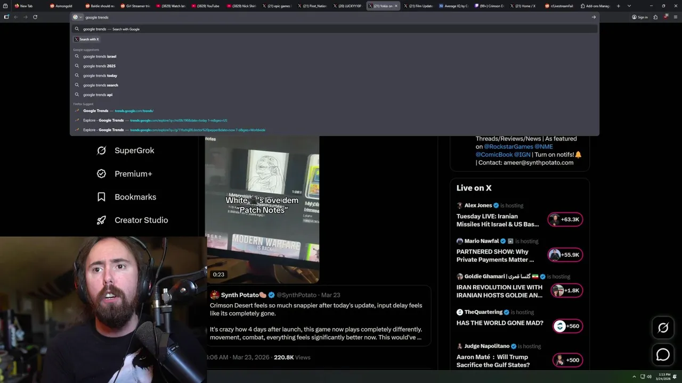682x383 pixels.
Task: Switch to the Average IQ by tab
Action: click(453, 6)
